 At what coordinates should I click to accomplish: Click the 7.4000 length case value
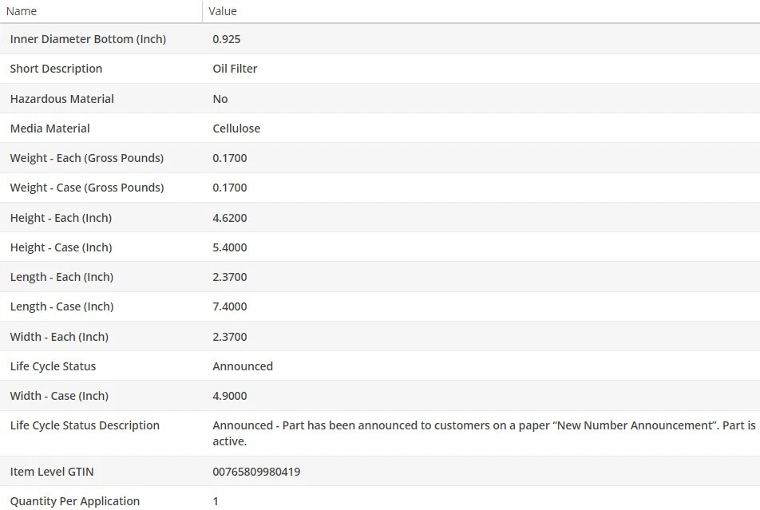230,306
